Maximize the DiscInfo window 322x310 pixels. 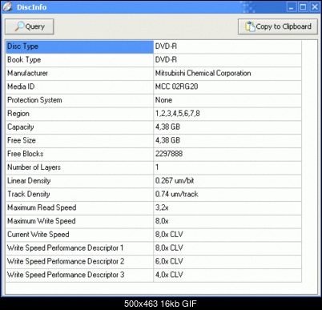click(x=303, y=7)
